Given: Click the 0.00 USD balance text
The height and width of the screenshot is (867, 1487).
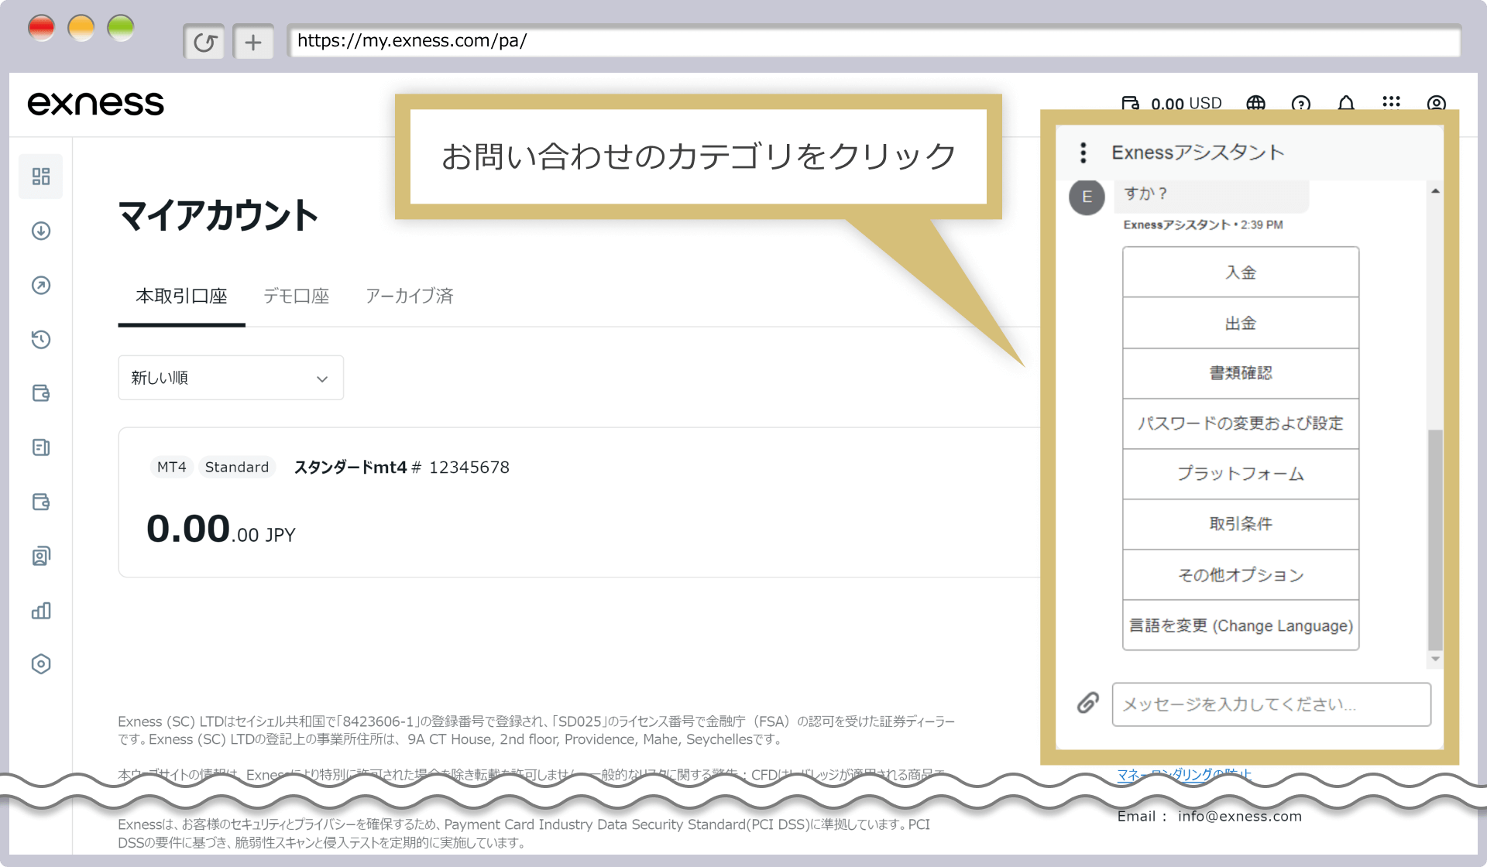Looking at the screenshot, I should (1187, 104).
